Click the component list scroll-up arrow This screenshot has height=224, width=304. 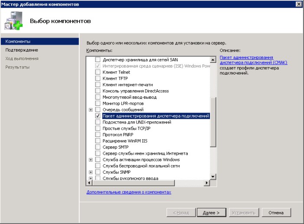213,60
